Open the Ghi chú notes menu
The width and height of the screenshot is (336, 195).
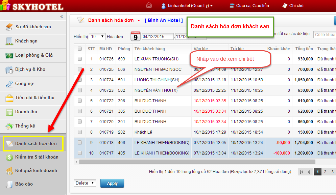[x=293, y=6]
